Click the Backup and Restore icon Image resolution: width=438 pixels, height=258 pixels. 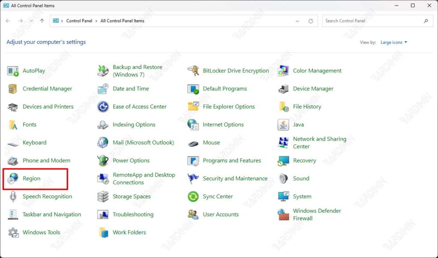103,71
